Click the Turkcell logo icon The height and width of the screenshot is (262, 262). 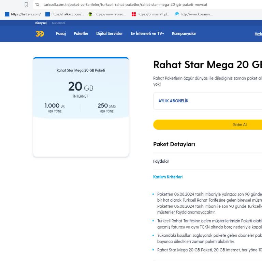click(40, 33)
